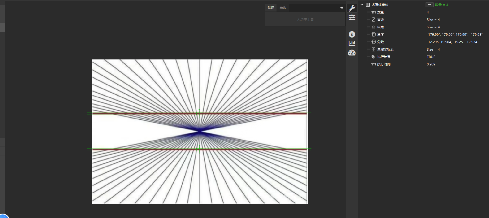
Task: Select the 数量 output row
Action: tap(380, 12)
